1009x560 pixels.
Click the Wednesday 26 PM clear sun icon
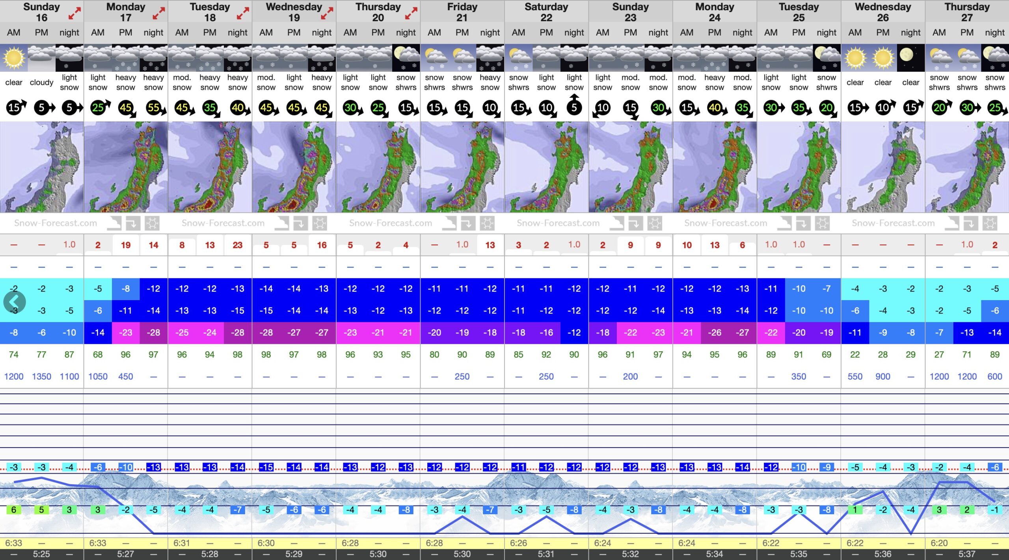tap(883, 58)
